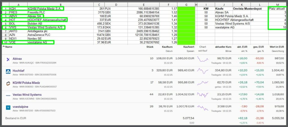Select spreadsheet column header M
Viewport: 288px width, 127px height.
[x=277, y=5]
